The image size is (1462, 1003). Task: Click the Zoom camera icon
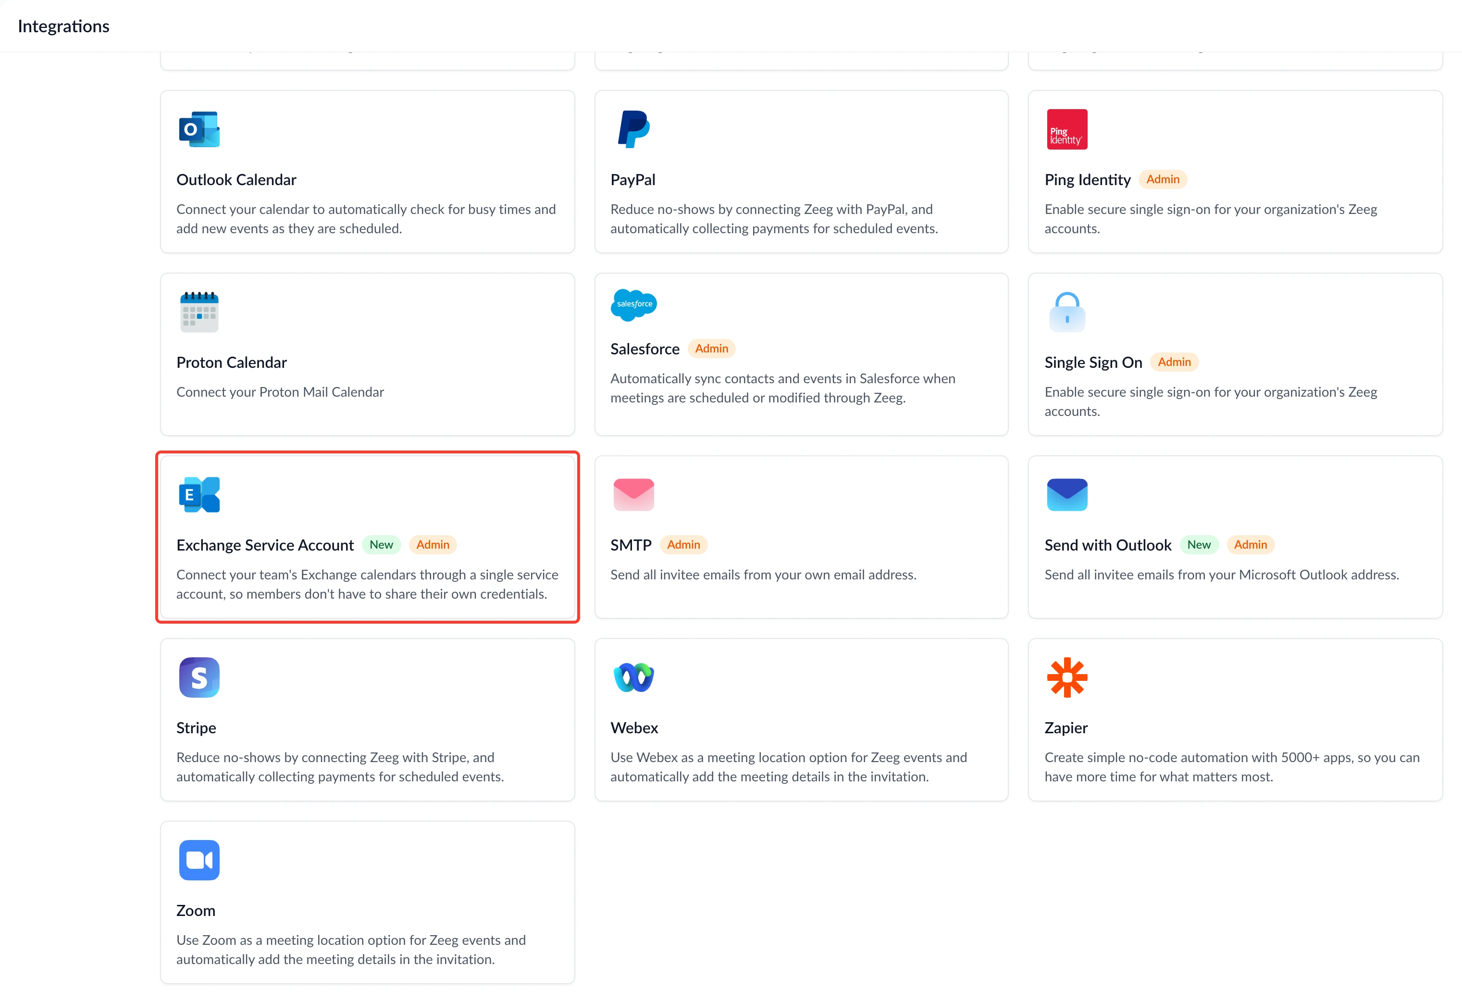(x=199, y=860)
